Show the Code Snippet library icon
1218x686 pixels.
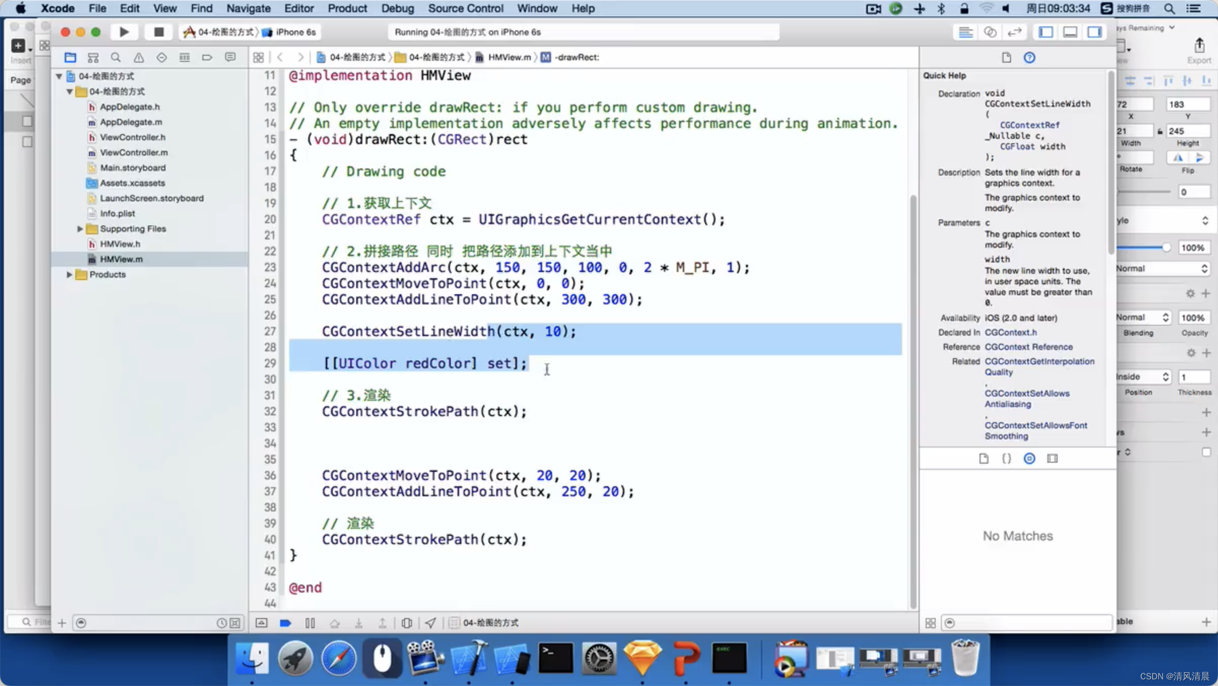1006,459
